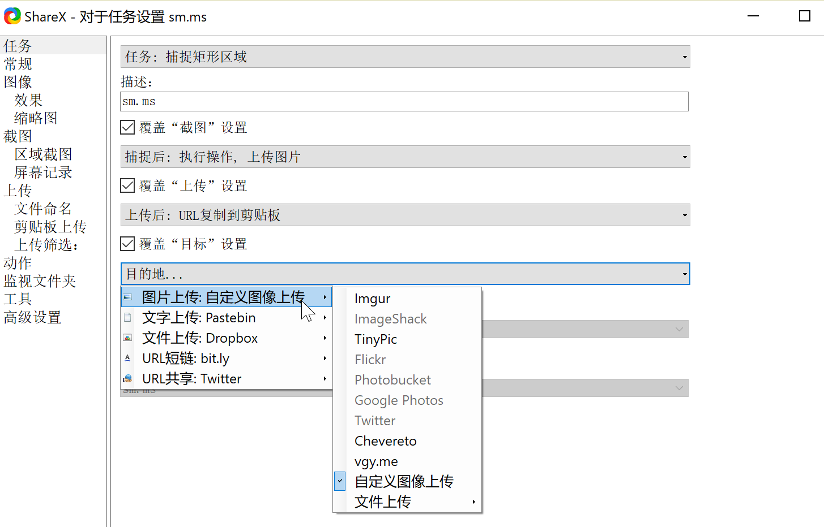Go to 区域截图 in the sidebar
Viewport: 824px width, 527px height.
[x=43, y=154]
